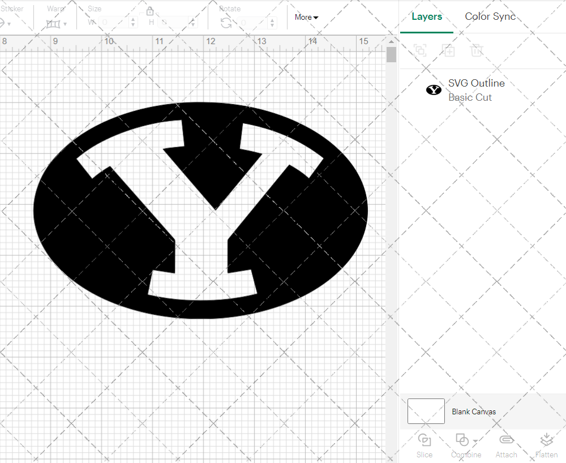
Task: Delete the layer with trash icon
Action: point(477,50)
